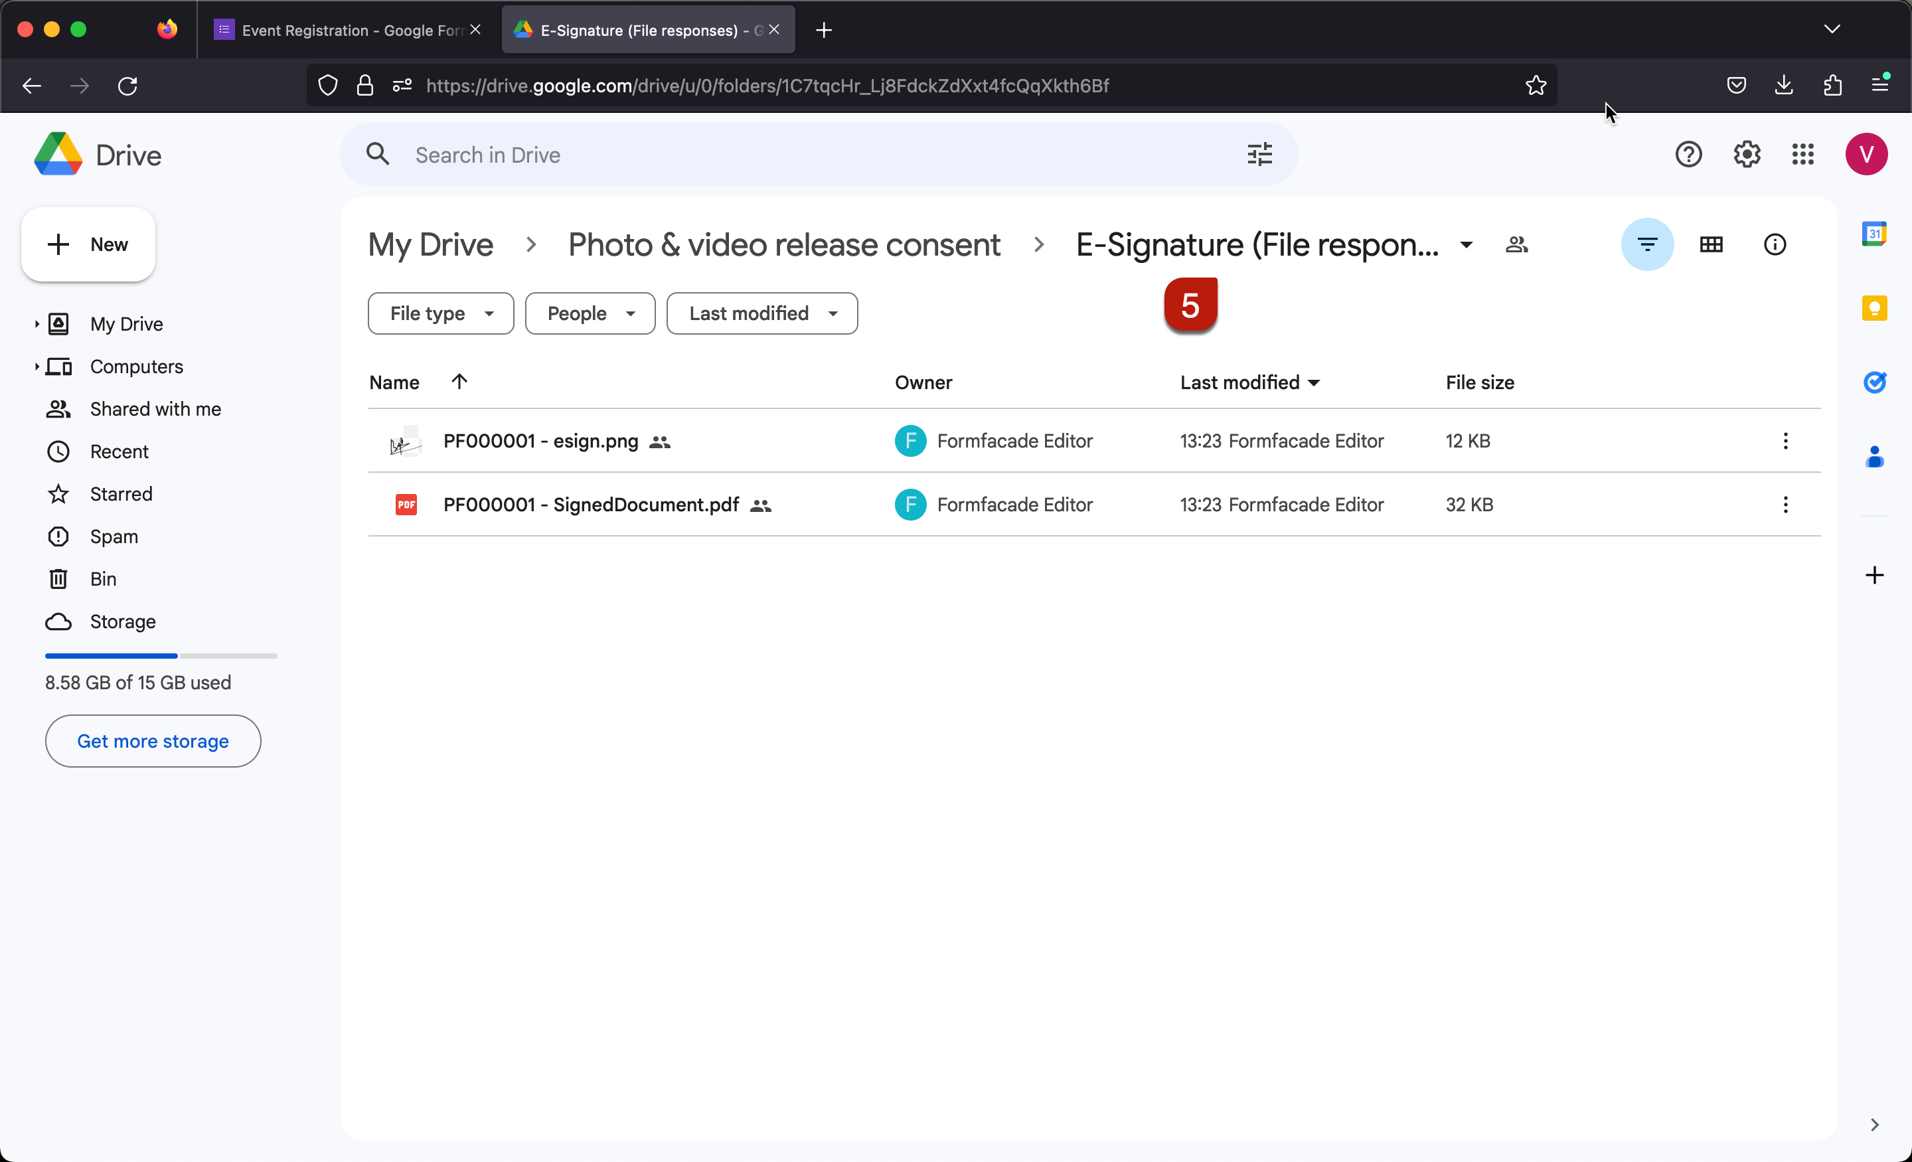Image resolution: width=1912 pixels, height=1162 pixels.
Task: Manage folder members via the people icon
Action: pos(1517,244)
